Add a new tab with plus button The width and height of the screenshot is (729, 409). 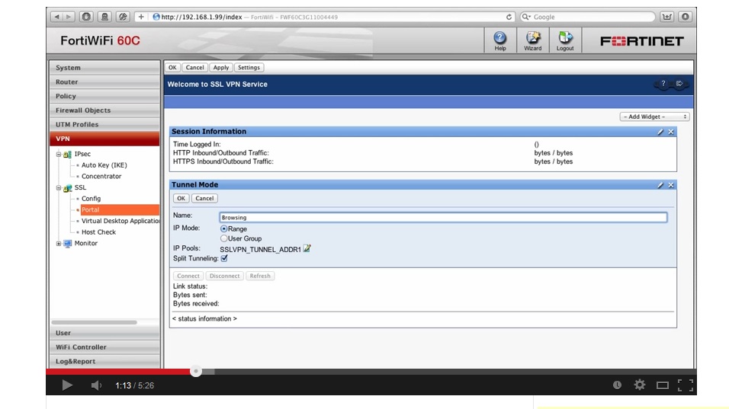[x=141, y=17]
